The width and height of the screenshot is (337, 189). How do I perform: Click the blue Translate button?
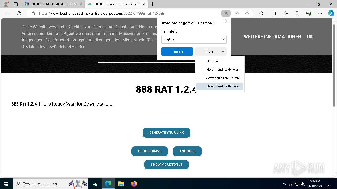(x=177, y=51)
